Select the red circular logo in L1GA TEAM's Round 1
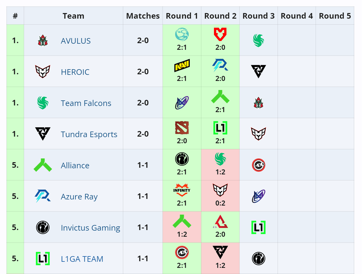The image size is (362, 274). (x=182, y=252)
